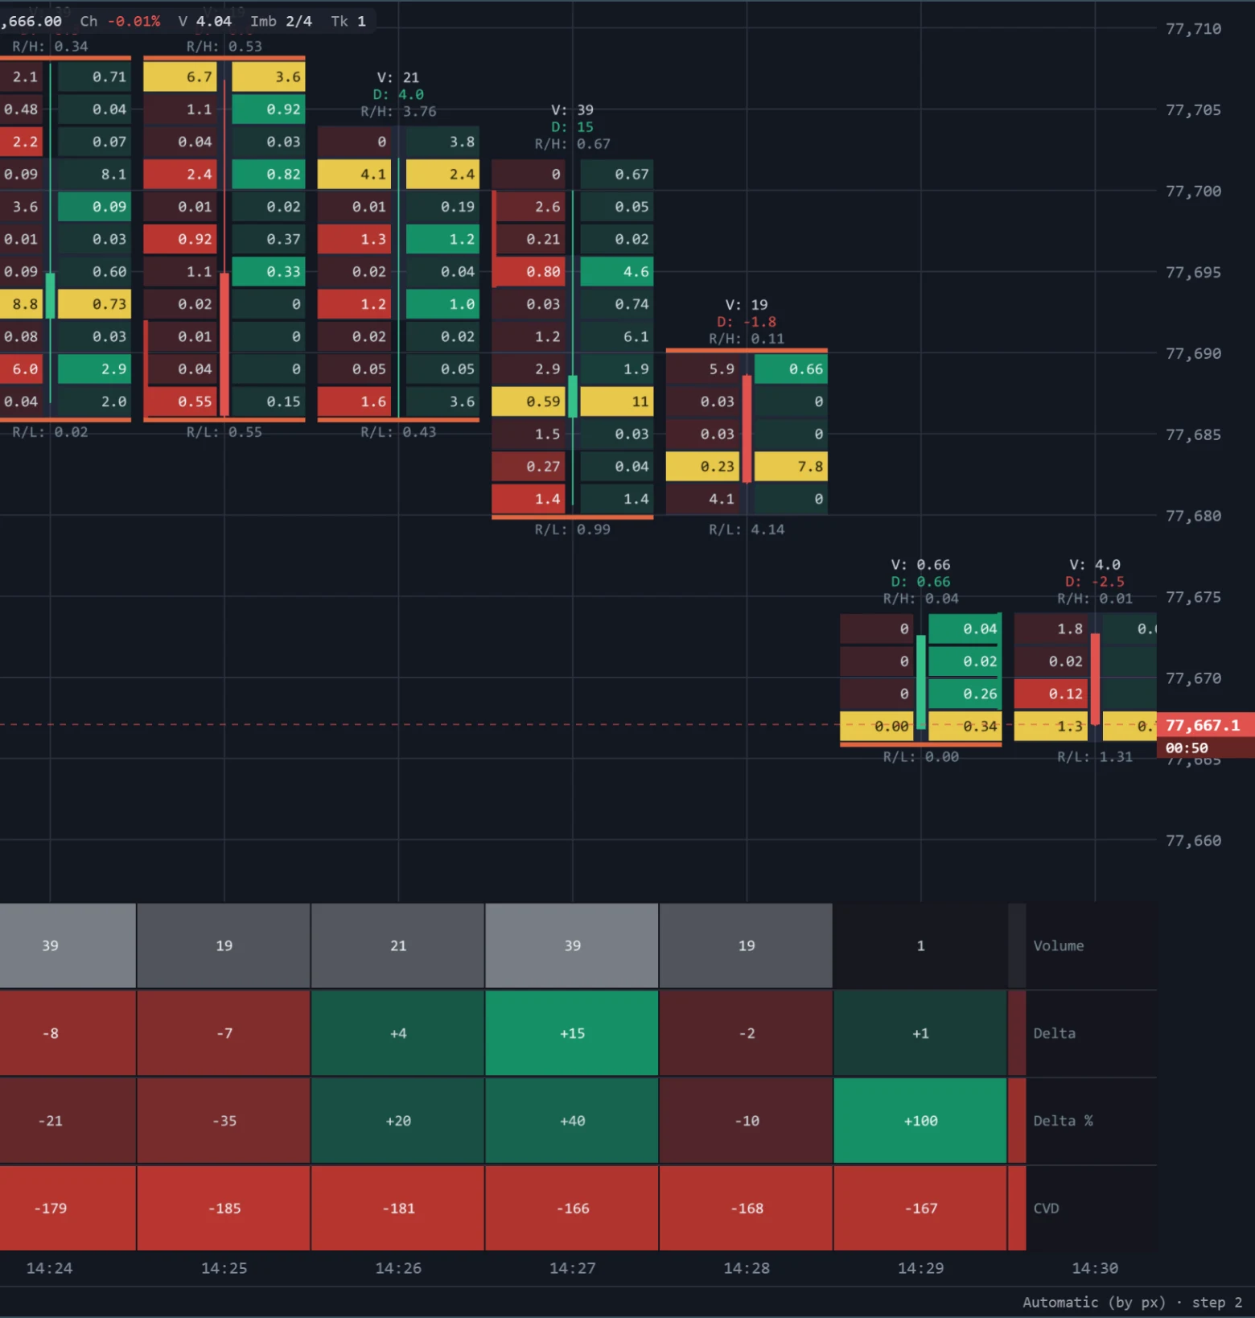The image size is (1255, 1318).
Task: Click the yellow 8.8 footprint cell
Action: pos(22,304)
